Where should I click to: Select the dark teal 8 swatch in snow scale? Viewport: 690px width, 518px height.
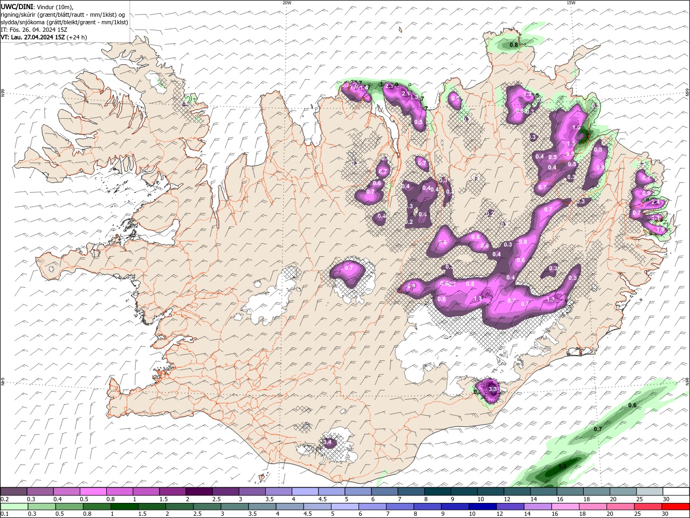(x=437, y=492)
